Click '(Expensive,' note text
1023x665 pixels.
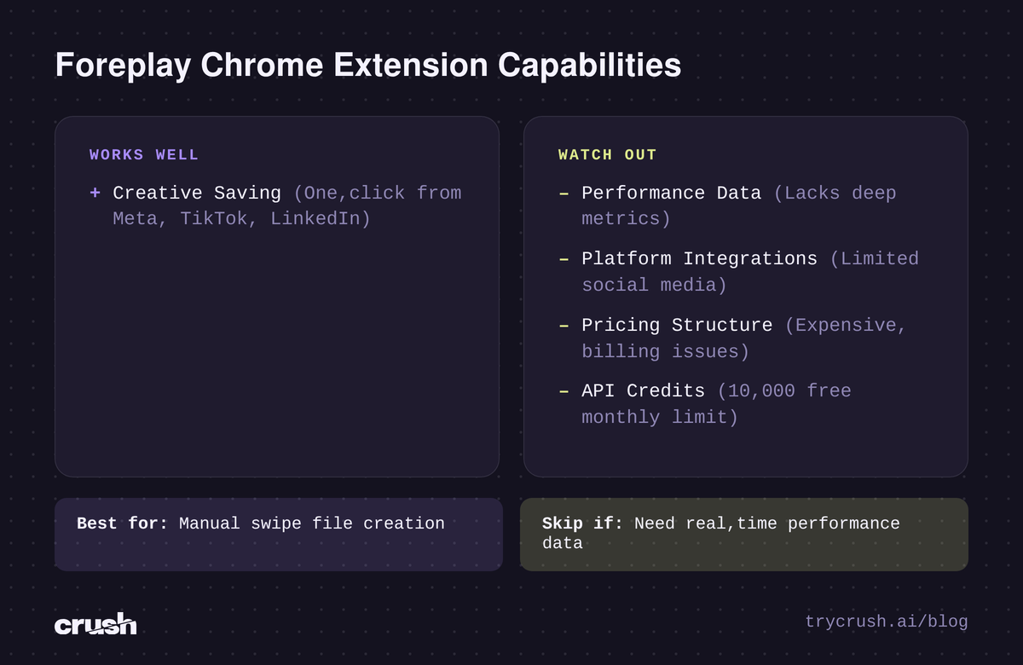tap(847, 325)
